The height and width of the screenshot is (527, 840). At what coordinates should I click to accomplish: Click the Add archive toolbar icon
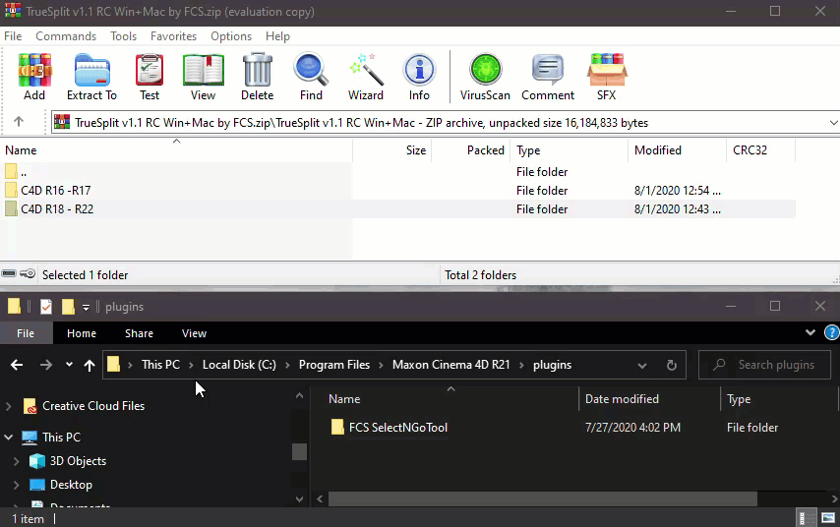[x=34, y=70]
